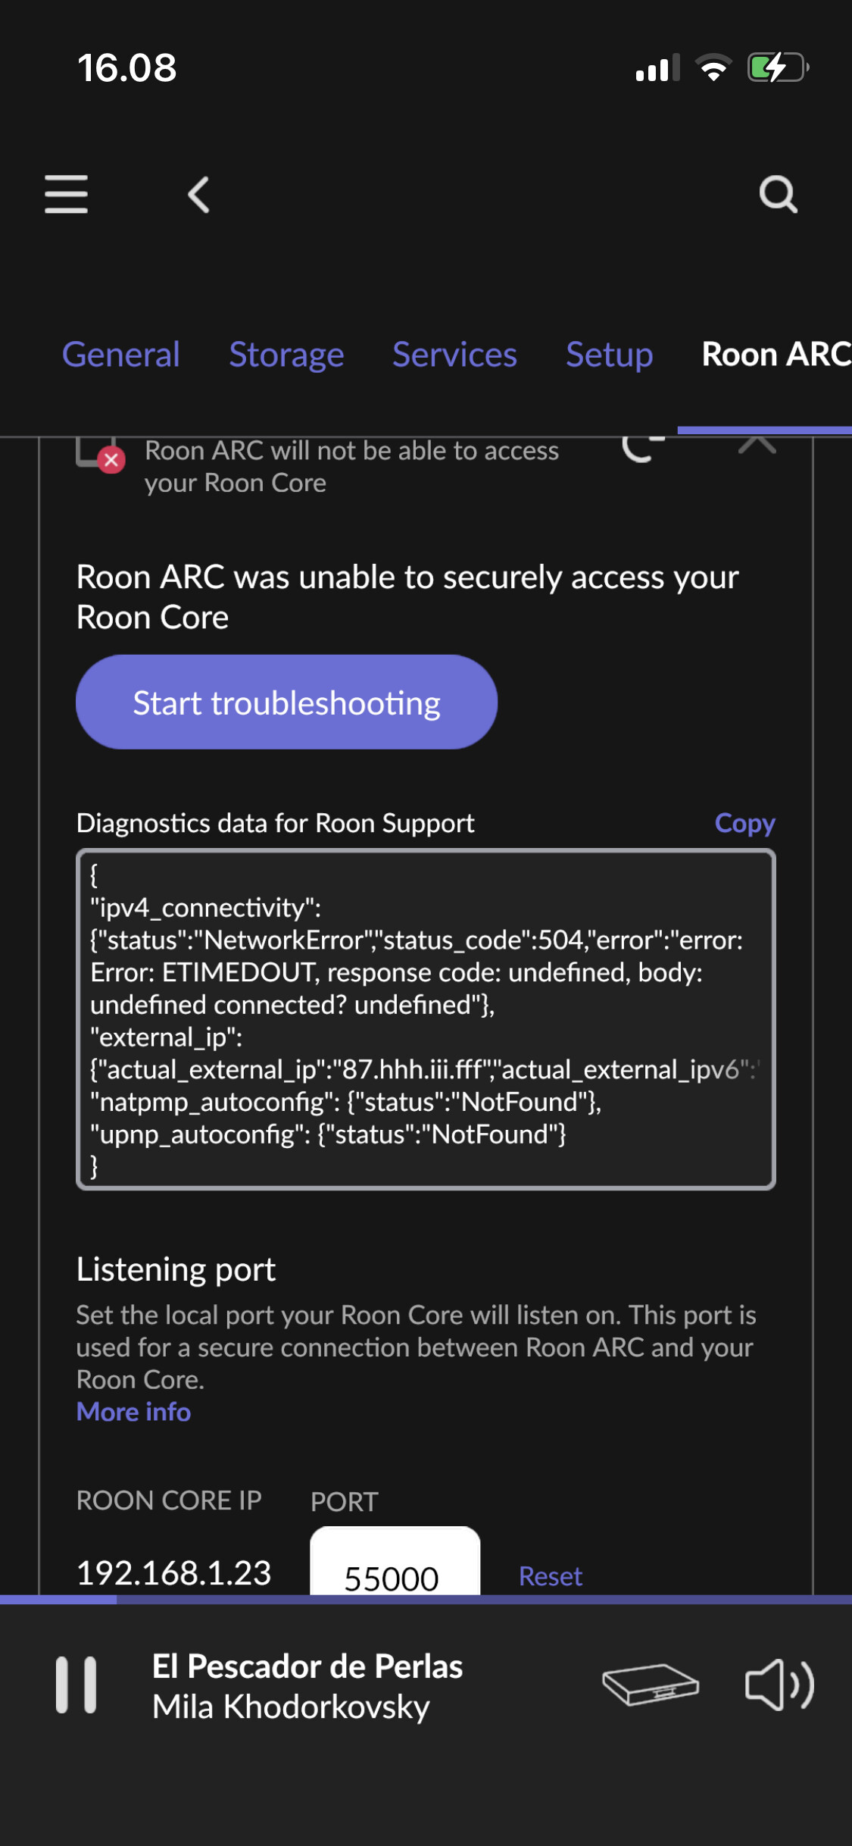Viewport: 852px width, 1846px height.
Task: Select the Setup tab
Action: [610, 355]
